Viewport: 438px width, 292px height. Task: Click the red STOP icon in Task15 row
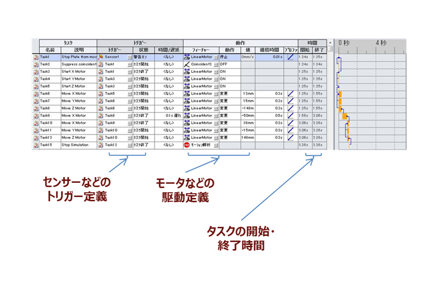pyautogui.click(x=187, y=145)
